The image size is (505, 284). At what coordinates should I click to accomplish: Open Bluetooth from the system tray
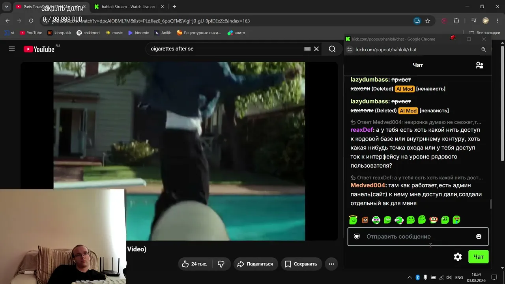pos(417,278)
